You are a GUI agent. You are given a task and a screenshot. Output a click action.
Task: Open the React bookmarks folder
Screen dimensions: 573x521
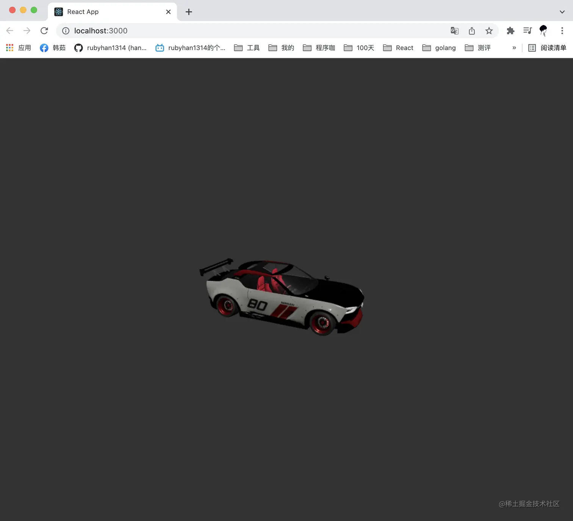398,48
